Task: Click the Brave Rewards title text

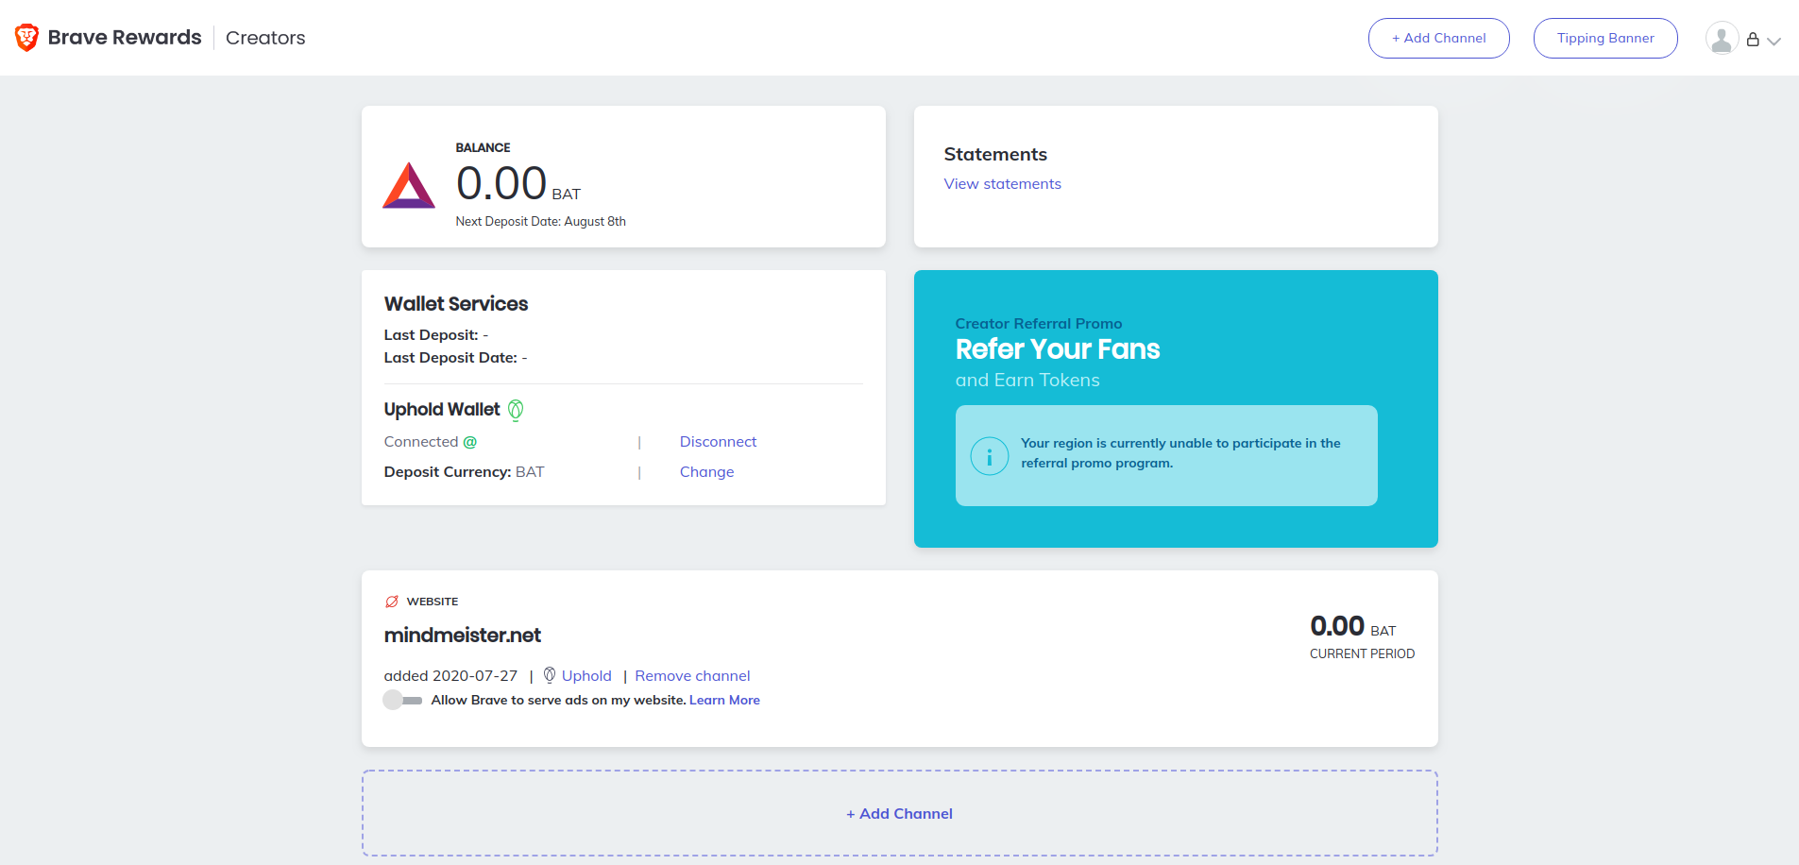Action: pos(125,38)
